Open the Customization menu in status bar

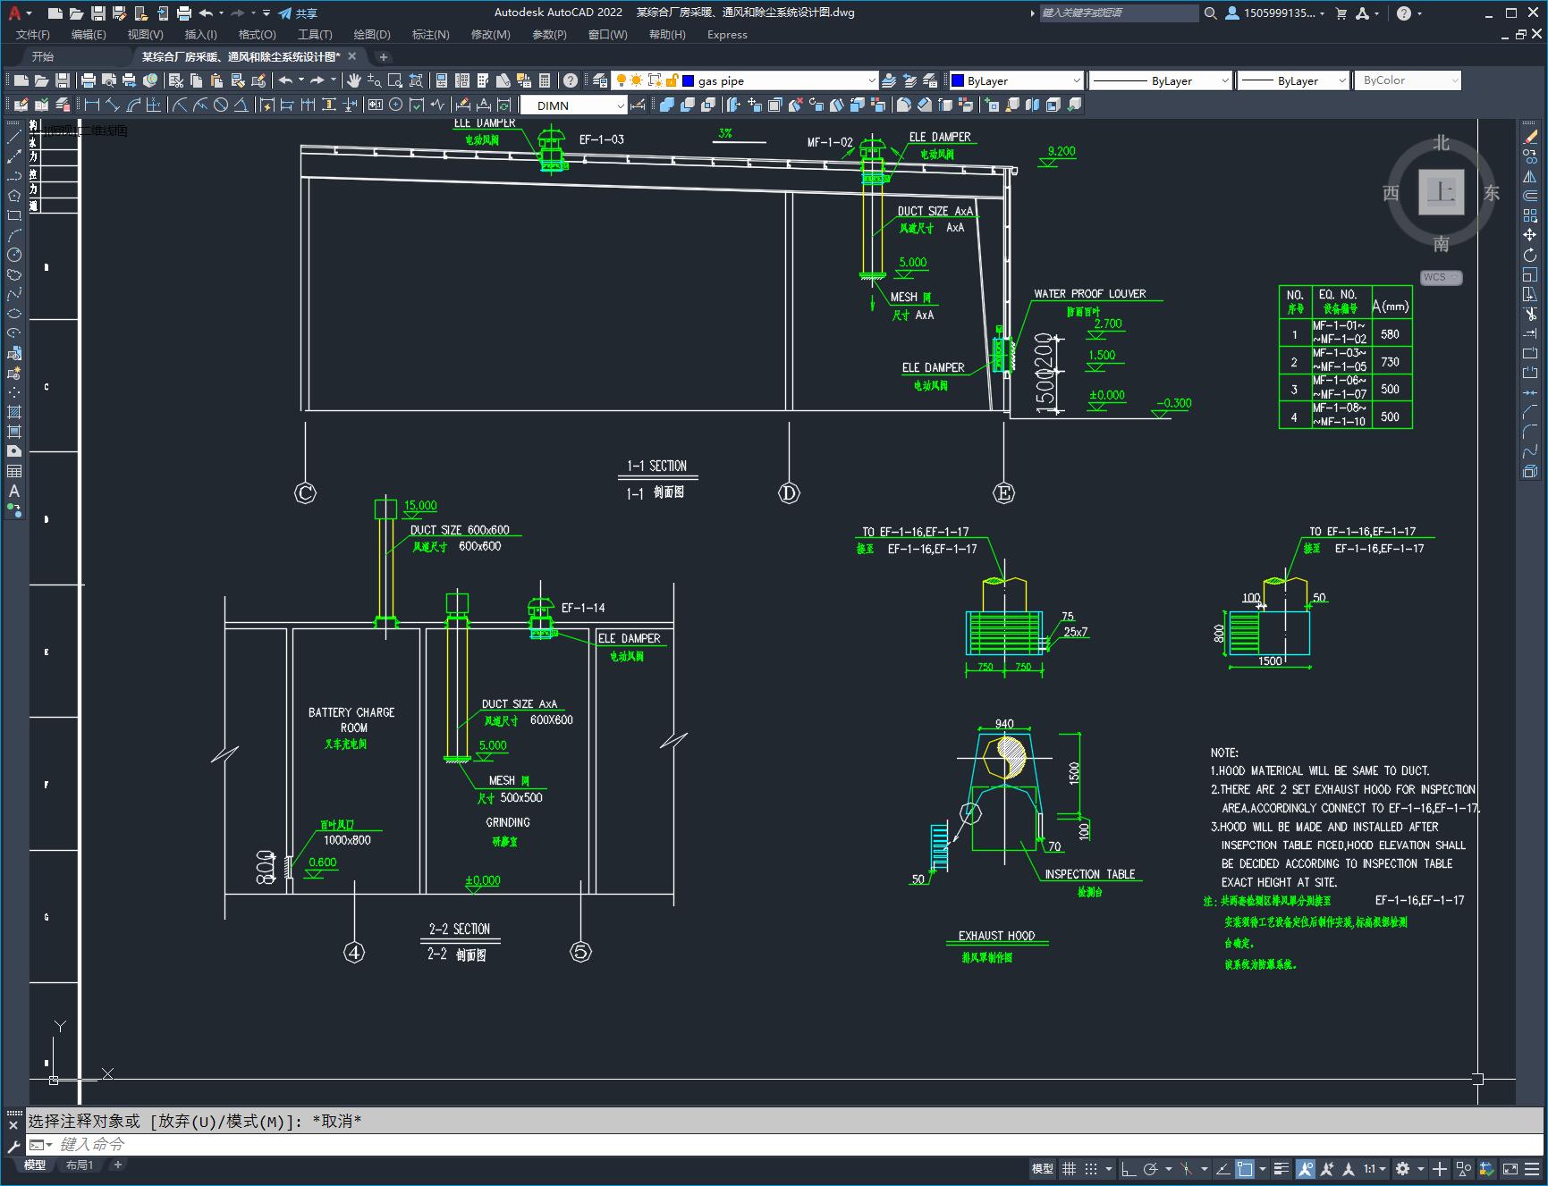[1533, 1168]
